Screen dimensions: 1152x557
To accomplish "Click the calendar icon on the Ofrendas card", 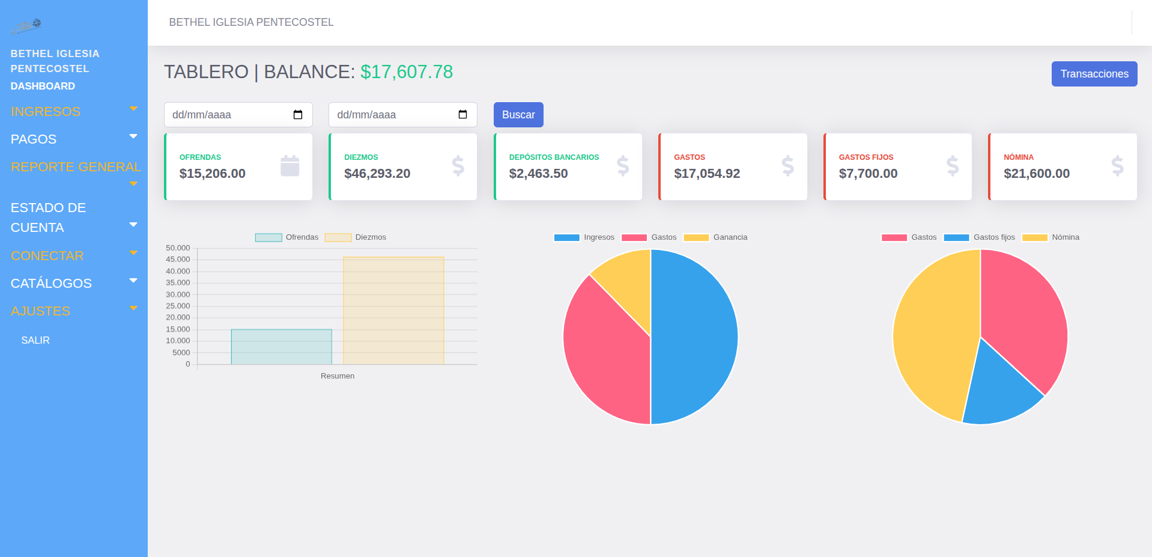I will 290,166.
